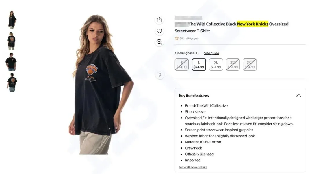
Task: Select third thumbnail of man front view
Action: pos(11,62)
